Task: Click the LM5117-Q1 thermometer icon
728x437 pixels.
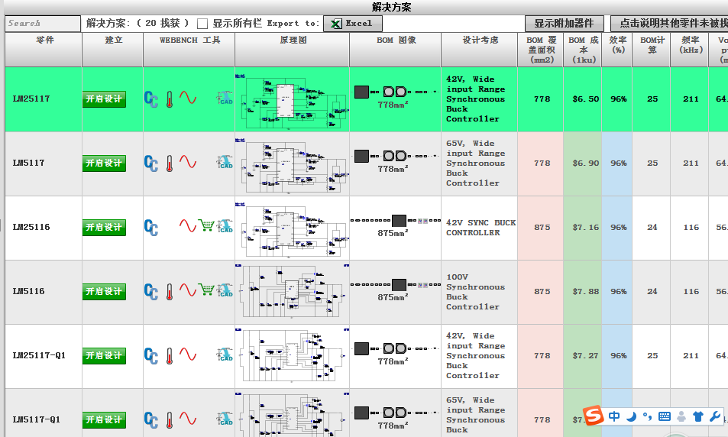Action: [170, 419]
